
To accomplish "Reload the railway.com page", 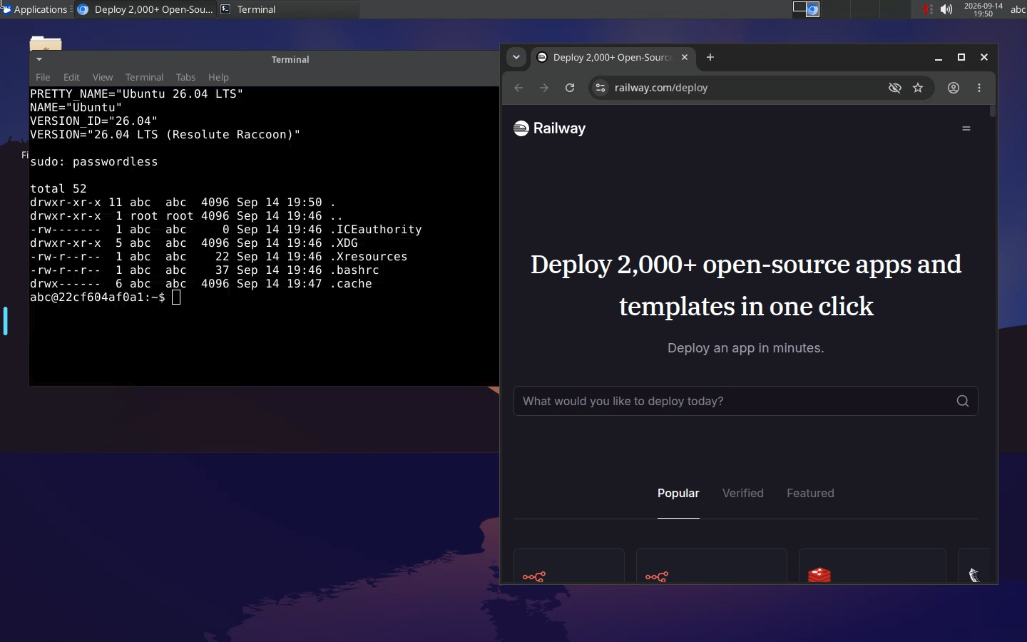I will pos(570,88).
